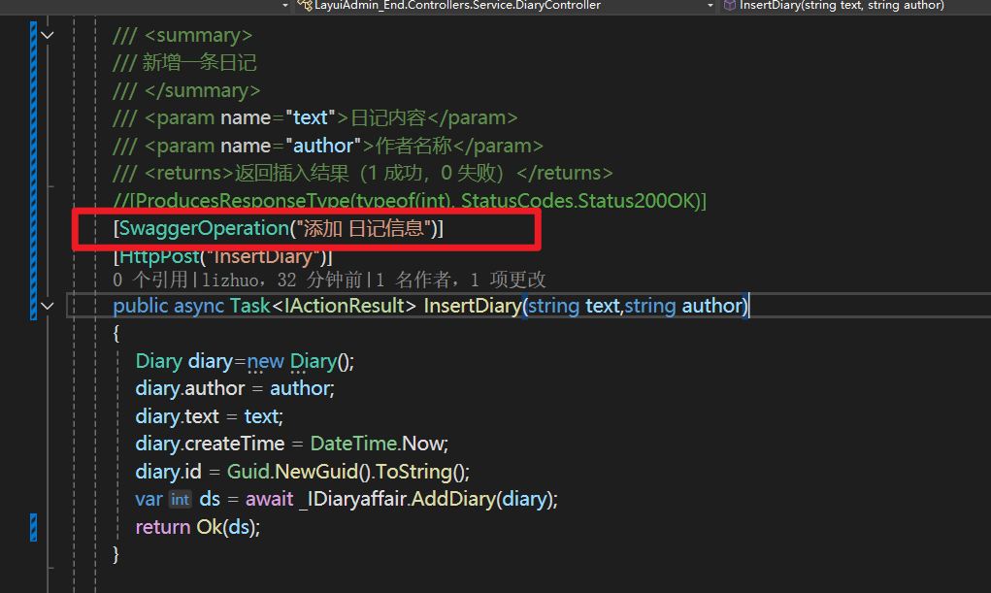The height and width of the screenshot is (593, 991).
Task: Click the 'InsertDiary' method name in the signature
Action: (472, 306)
